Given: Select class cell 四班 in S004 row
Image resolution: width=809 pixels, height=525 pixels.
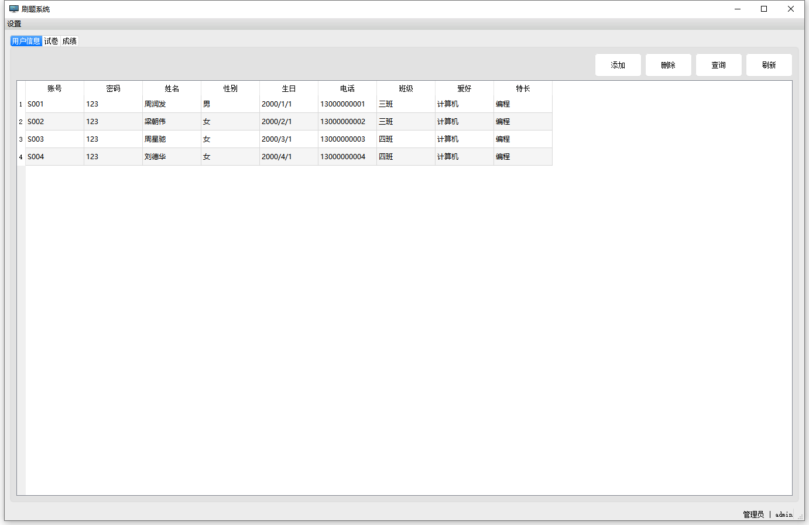Looking at the screenshot, I should pos(406,157).
